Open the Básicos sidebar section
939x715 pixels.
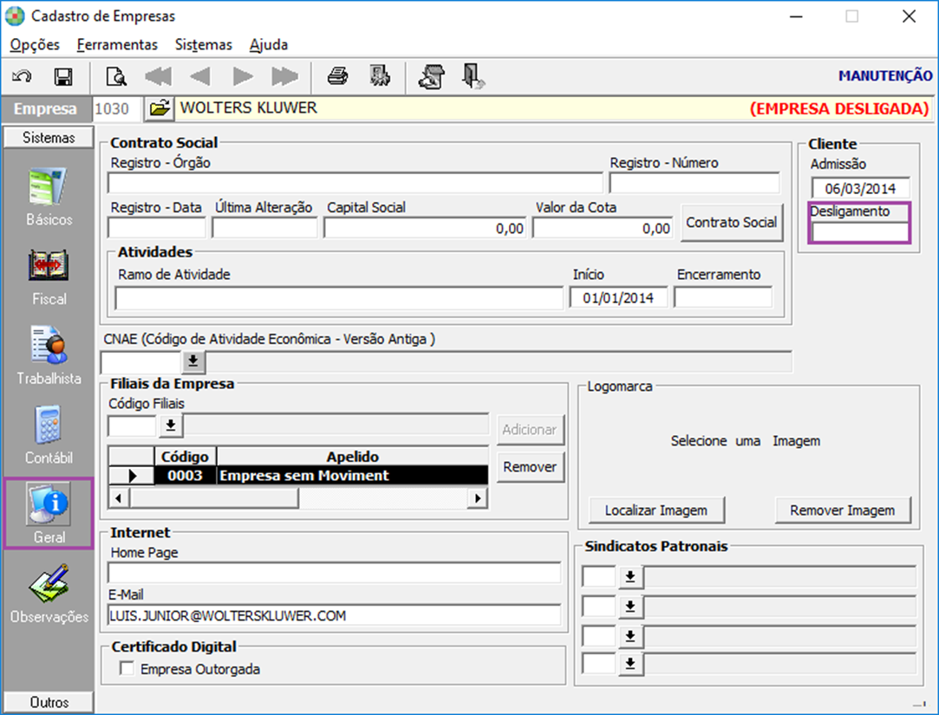(49, 198)
